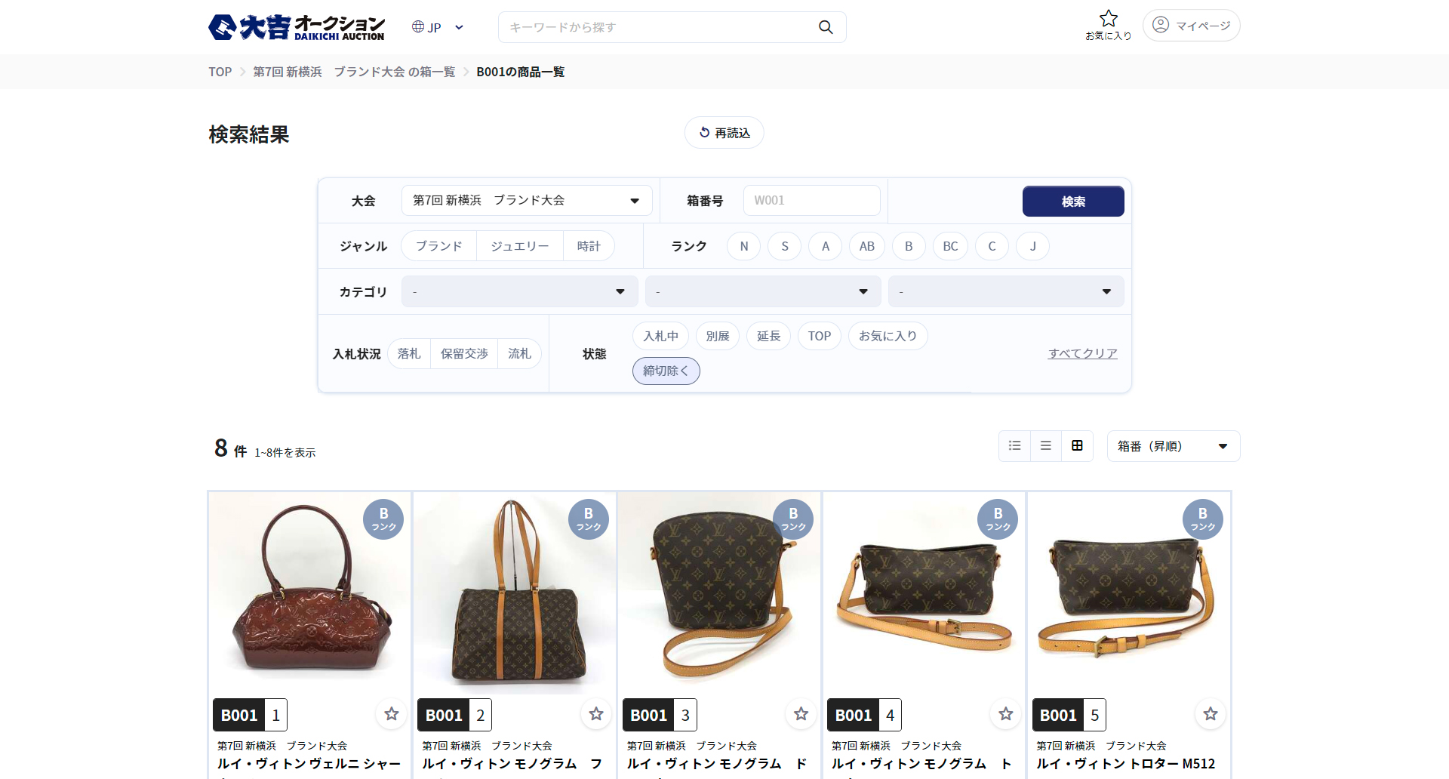Switch to compact list view icon
Viewport: 1449px width, 779px height.
[1046, 446]
